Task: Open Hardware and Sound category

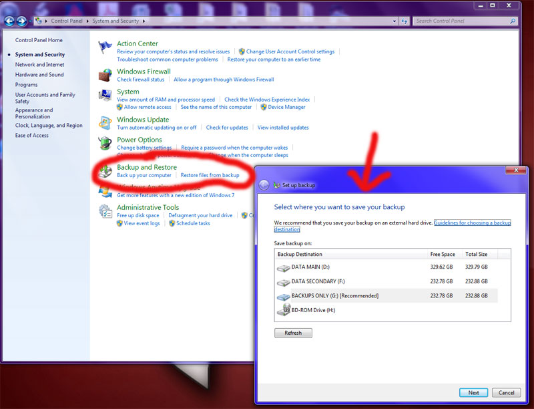Action: click(x=39, y=74)
